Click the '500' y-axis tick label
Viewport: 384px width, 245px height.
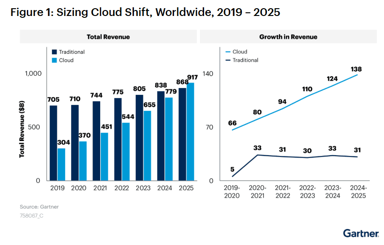(34, 127)
